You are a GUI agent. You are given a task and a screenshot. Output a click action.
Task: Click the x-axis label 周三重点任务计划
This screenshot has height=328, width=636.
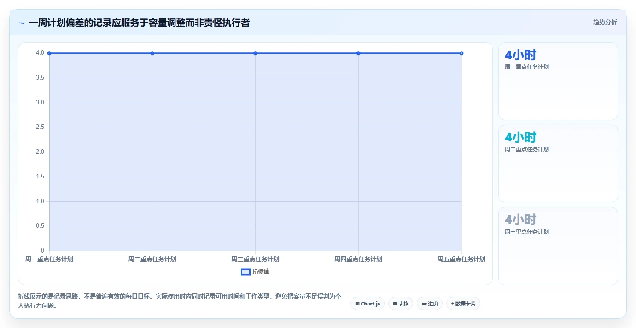point(256,259)
